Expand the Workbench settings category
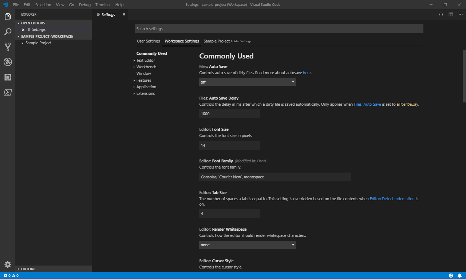This screenshot has width=466, height=279. tap(134, 67)
